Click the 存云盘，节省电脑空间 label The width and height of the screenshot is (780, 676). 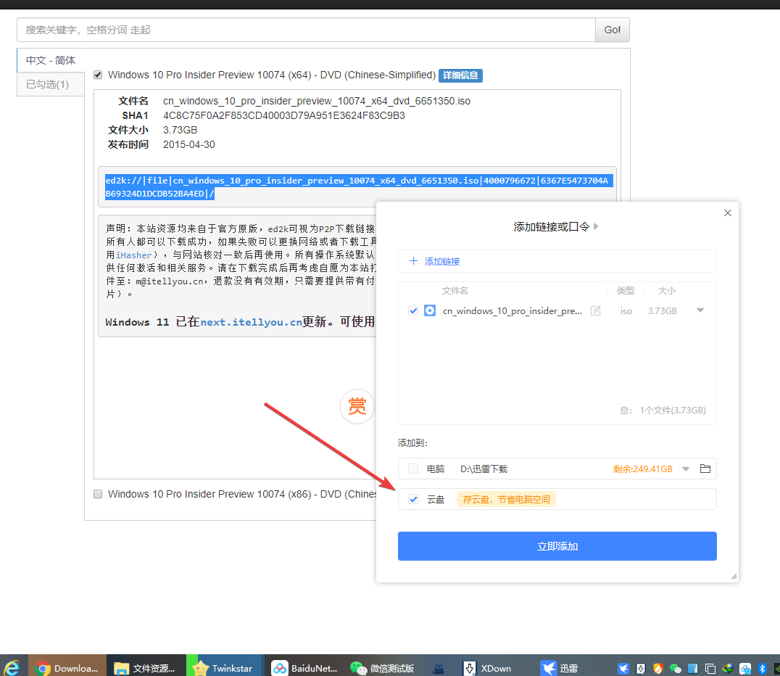[507, 499]
